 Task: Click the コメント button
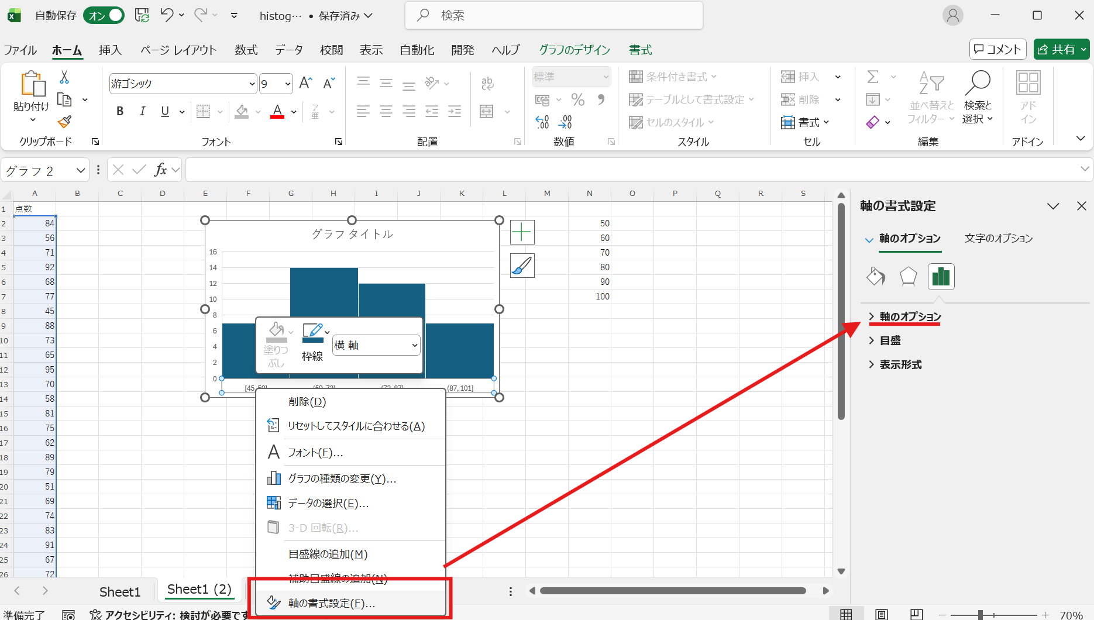point(998,50)
